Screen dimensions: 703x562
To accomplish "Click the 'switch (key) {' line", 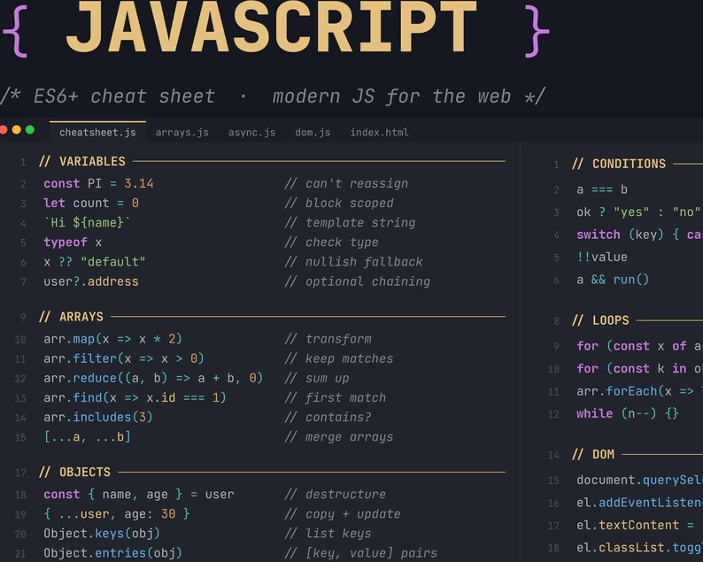I will pyautogui.click(x=640, y=235).
